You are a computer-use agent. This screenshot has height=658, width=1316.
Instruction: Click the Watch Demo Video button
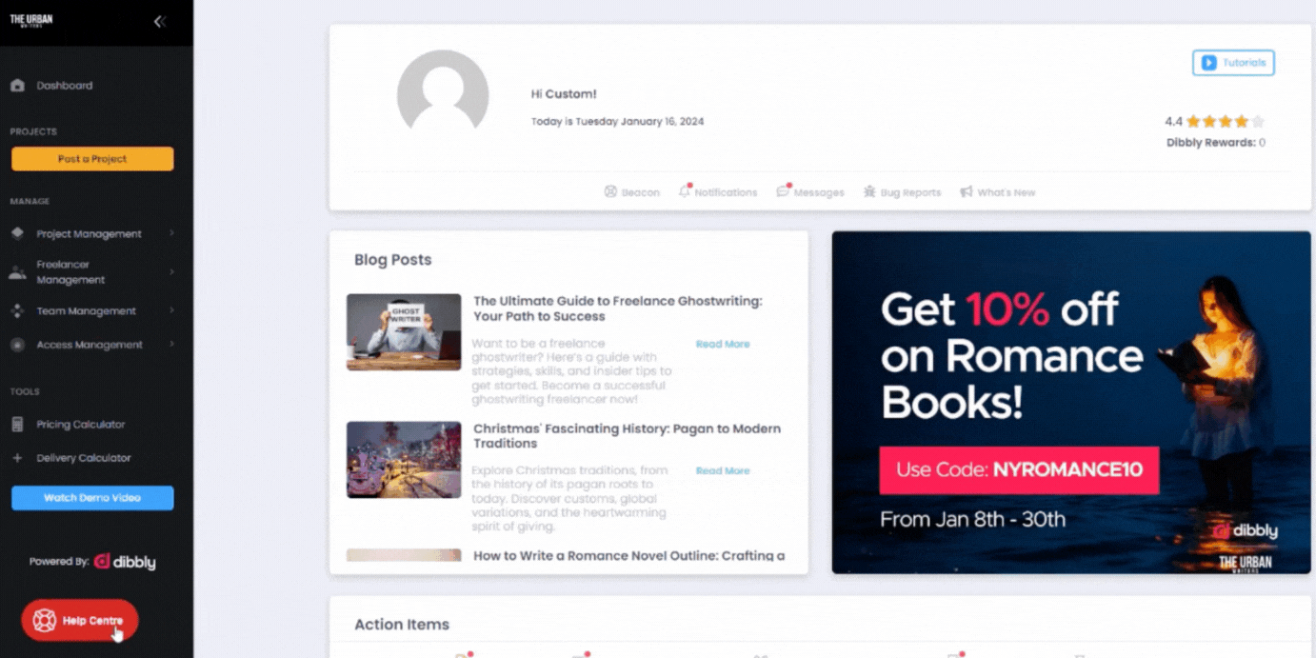pos(91,497)
